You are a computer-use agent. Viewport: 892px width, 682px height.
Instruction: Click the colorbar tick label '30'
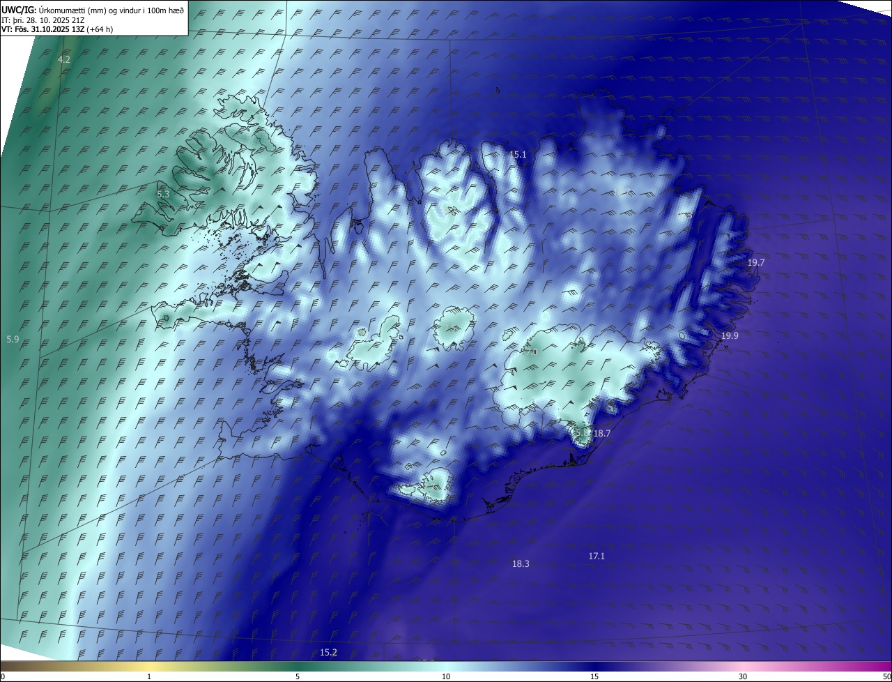[x=743, y=676]
